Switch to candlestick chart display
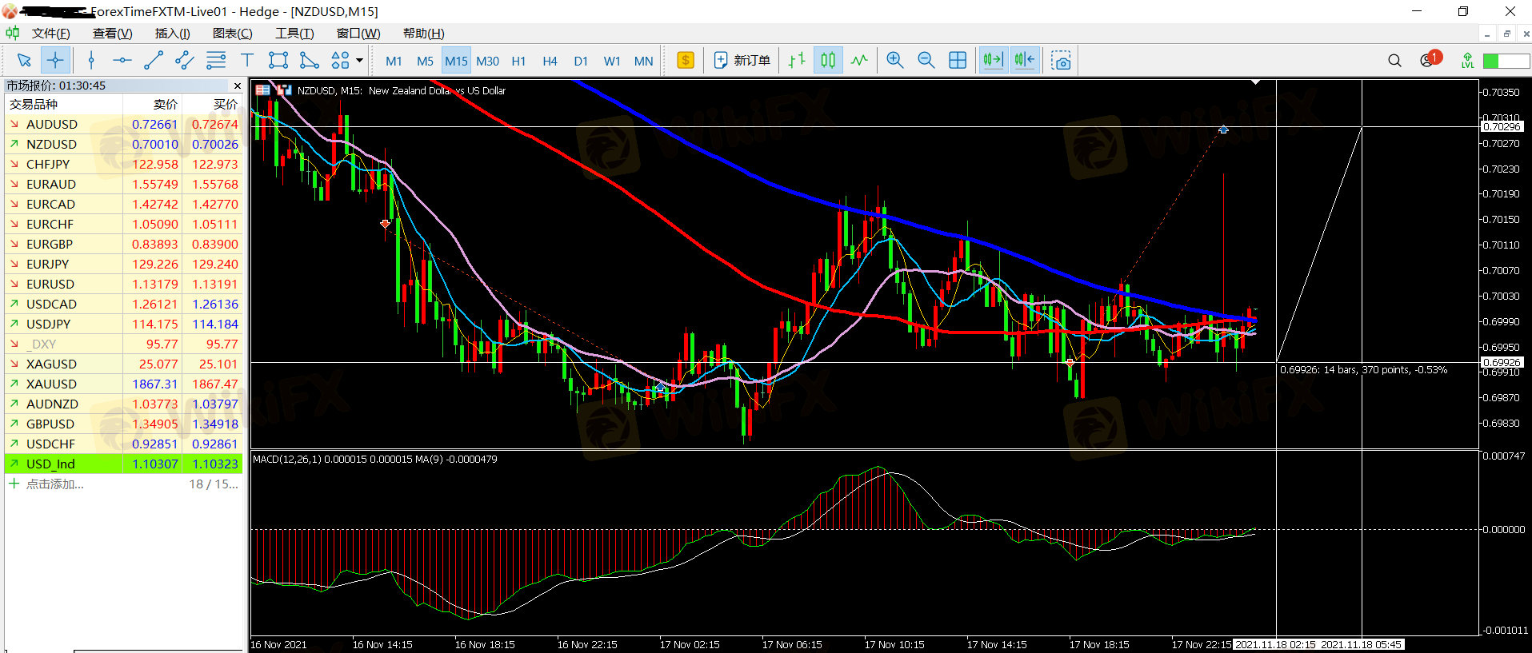This screenshot has width=1532, height=653. [828, 61]
